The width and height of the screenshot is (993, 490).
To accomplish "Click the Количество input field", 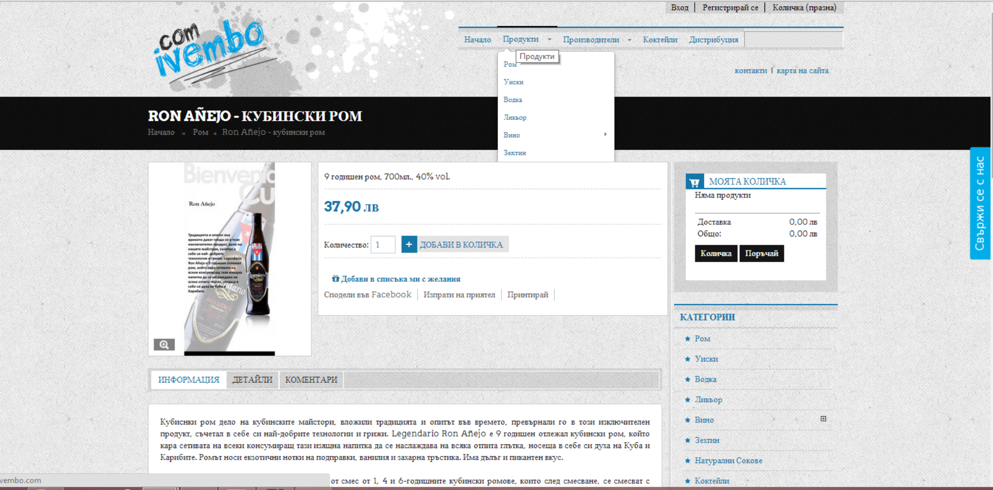I will 383,245.
